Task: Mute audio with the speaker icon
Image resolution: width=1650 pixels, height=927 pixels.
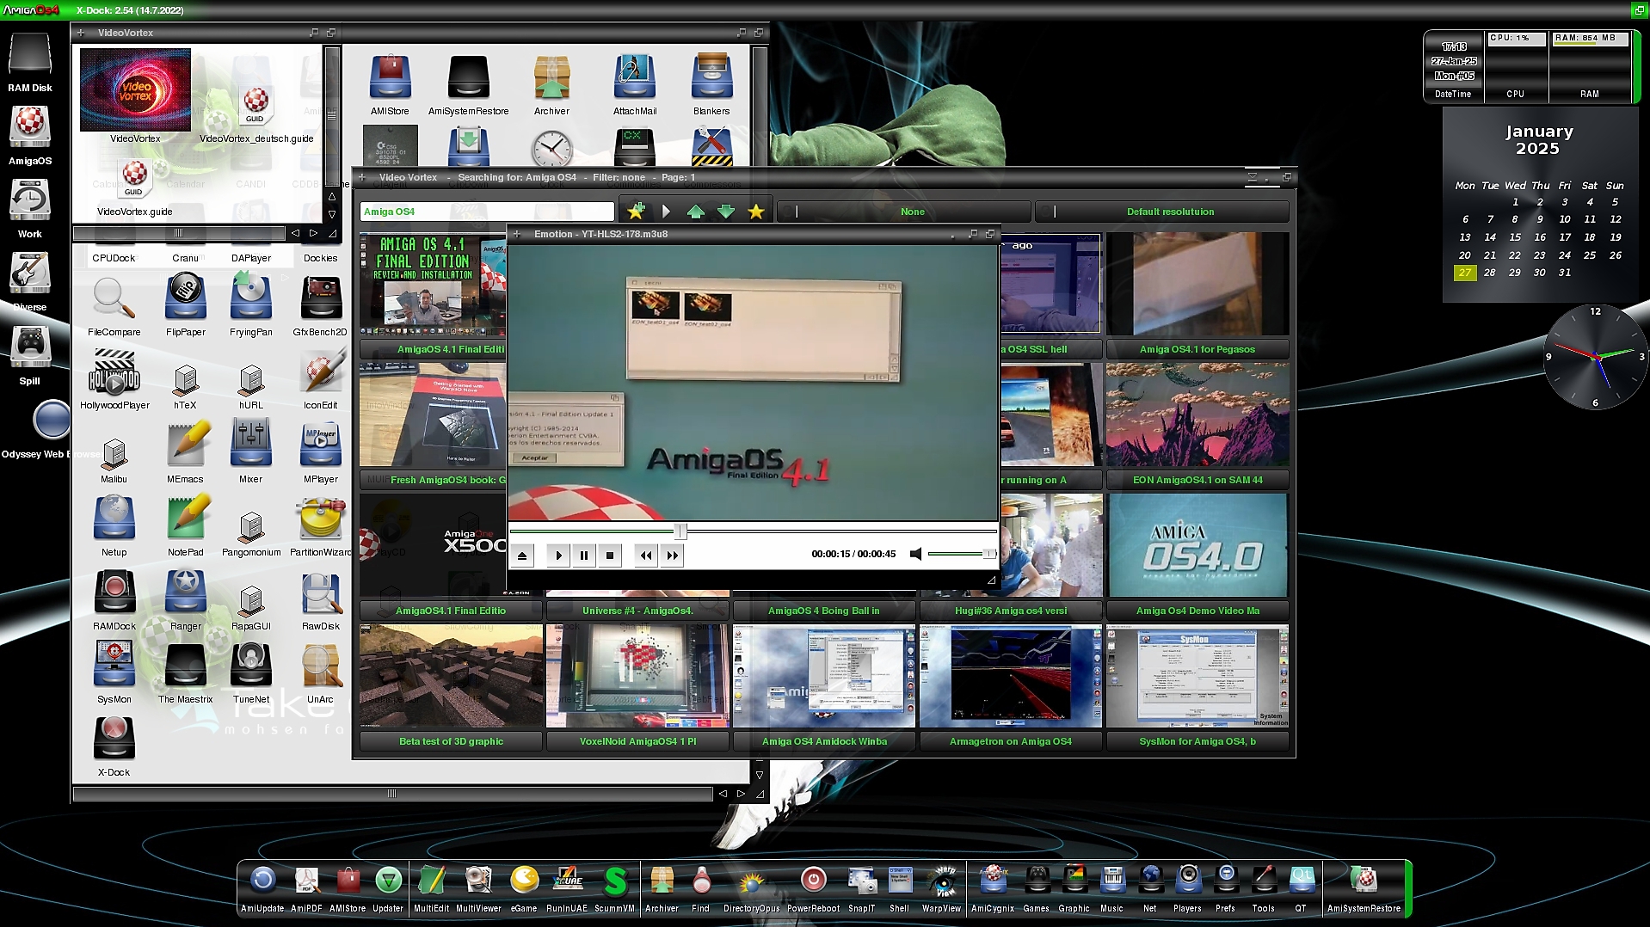Action: [916, 555]
